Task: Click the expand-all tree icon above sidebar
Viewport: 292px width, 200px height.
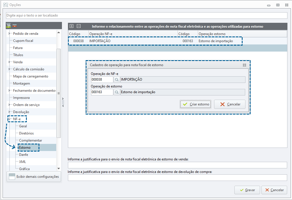Action: pos(9,25)
